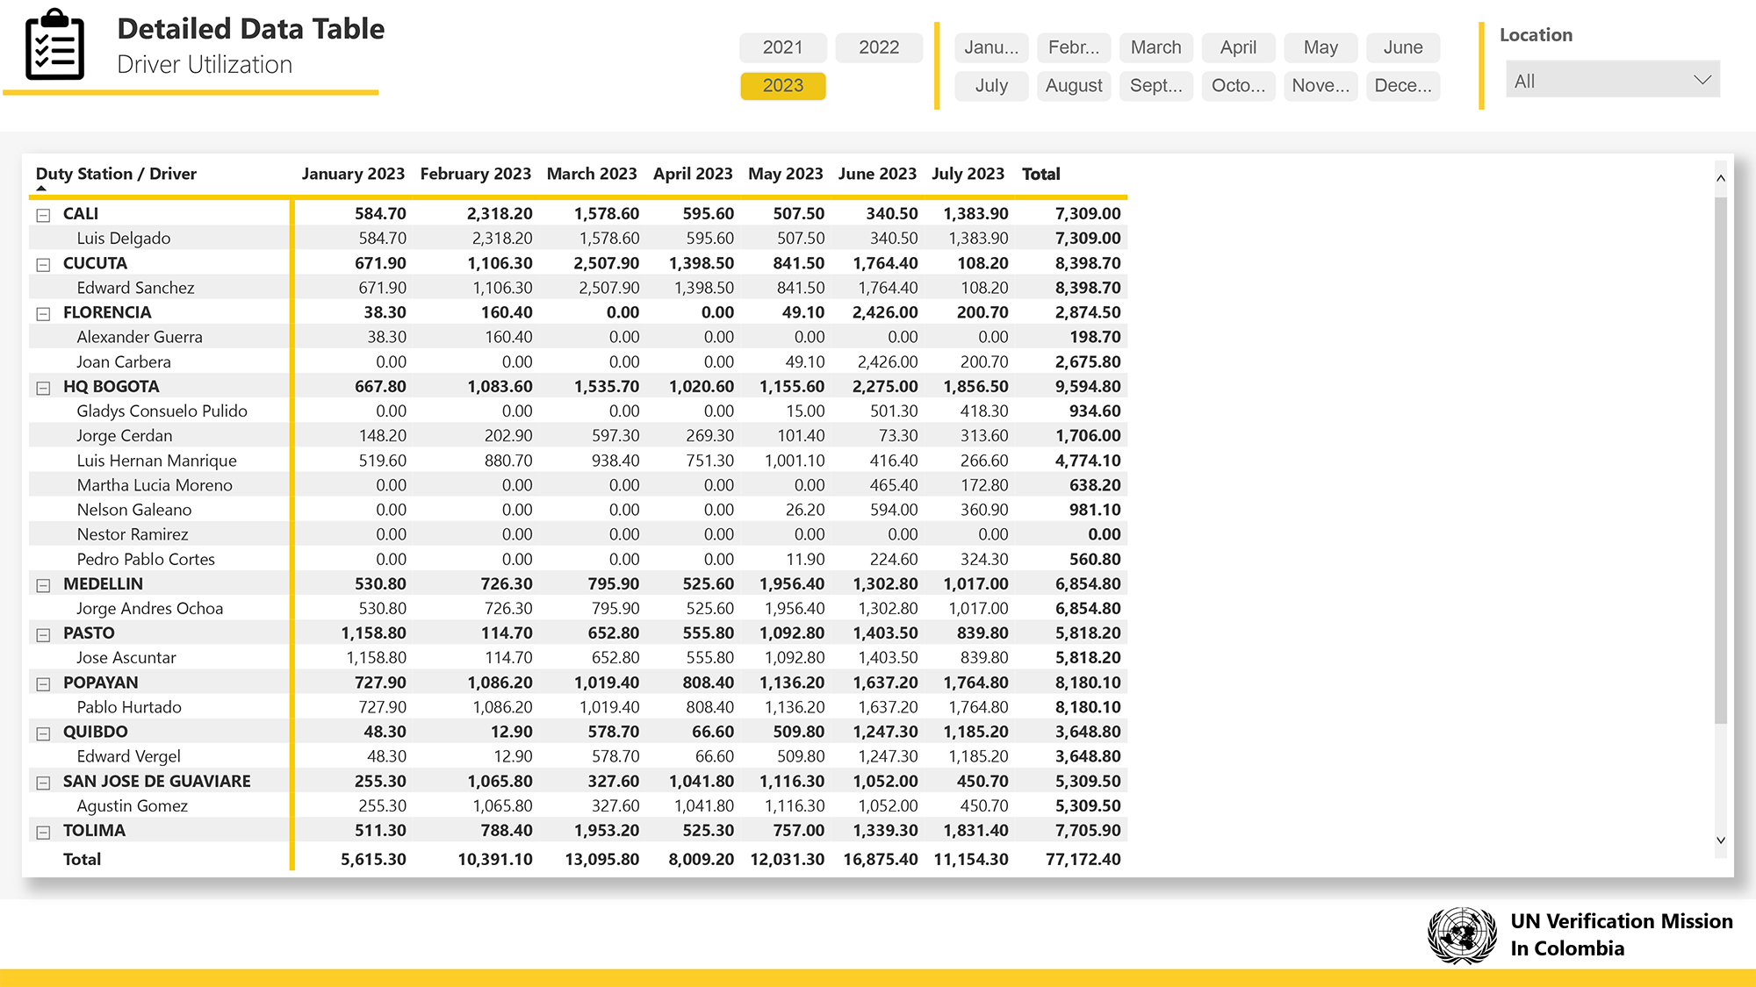
Task: Collapse the POPAYAN duty station row
Action: click(43, 683)
